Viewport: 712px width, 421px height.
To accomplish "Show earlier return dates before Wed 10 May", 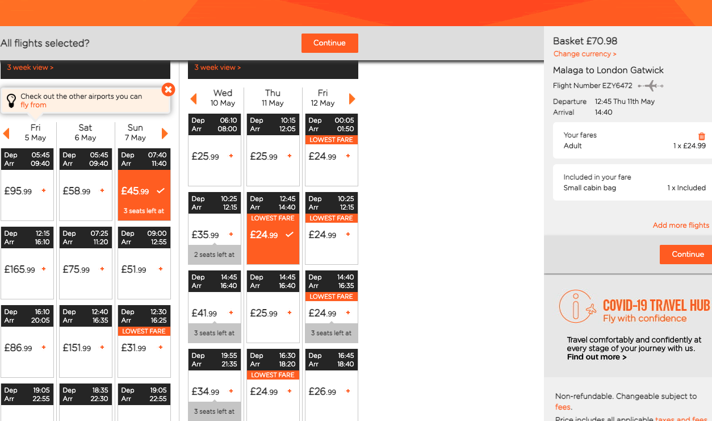I will pyautogui.click(x=194, y=99).
